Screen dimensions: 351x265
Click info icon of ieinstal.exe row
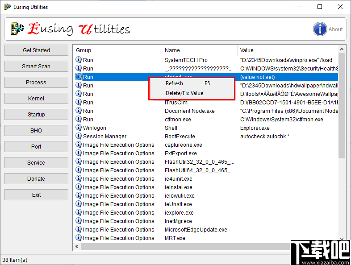[78, 187]
